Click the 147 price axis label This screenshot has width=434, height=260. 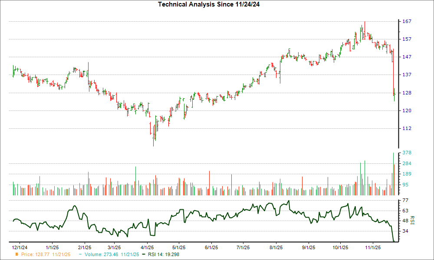pyautogui.click(x=407, y=57)
